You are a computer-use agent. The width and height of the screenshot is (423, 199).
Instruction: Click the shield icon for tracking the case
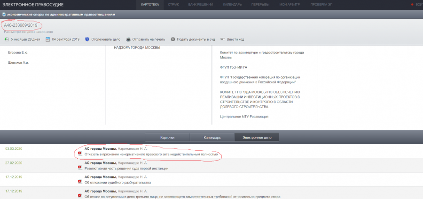click(x=87, y=39)
